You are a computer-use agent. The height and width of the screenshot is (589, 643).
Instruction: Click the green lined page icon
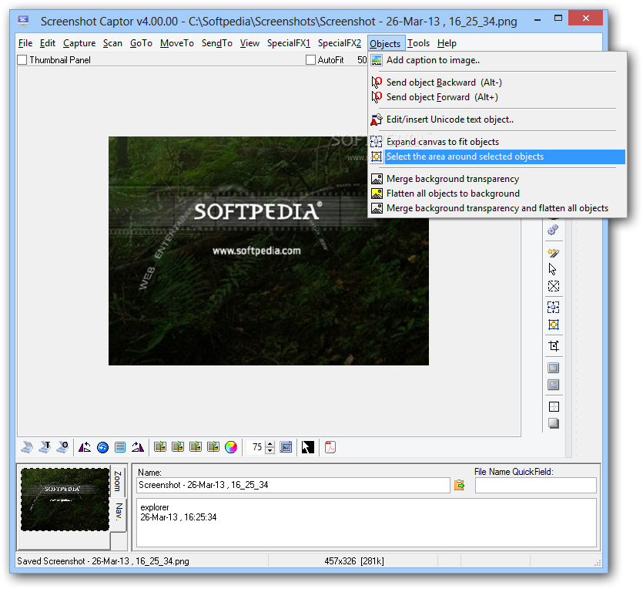click(x=120, y=447)
